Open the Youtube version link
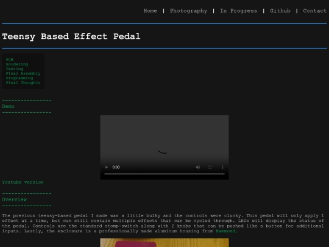 (x=23, y=182)
